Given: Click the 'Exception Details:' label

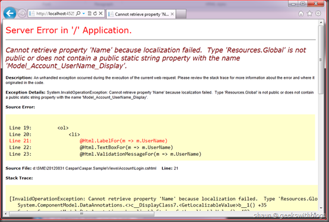Looking at the screenshot, I should coord(26,92).
